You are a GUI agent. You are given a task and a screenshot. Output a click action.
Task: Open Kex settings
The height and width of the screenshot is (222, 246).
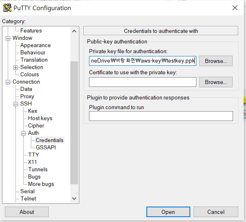33,111
